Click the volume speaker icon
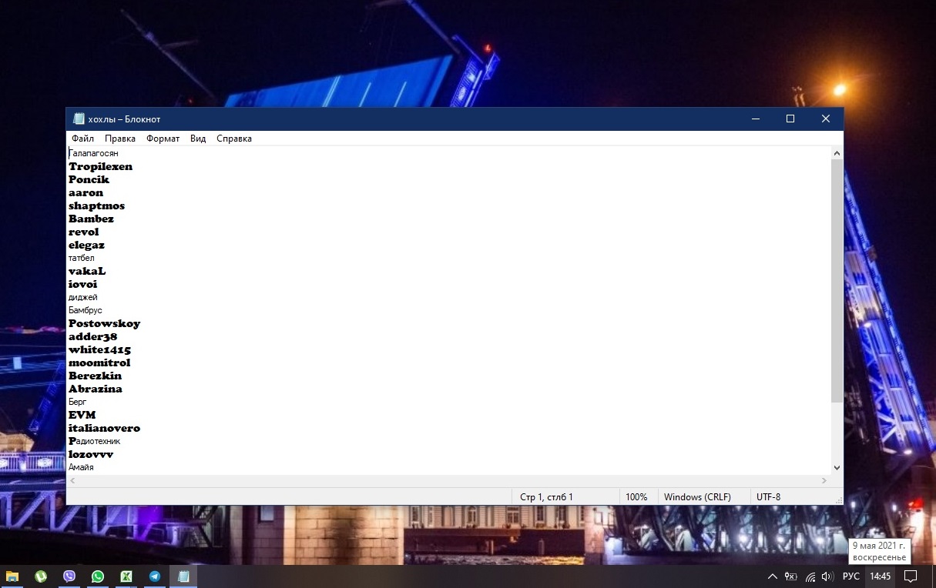The image size is (936, 588). pos(828,576)
